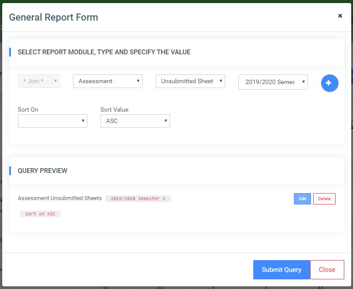Screen dimensions: 353x289
Task: Edit the queued Assessment query
Action: pos(302,198)
